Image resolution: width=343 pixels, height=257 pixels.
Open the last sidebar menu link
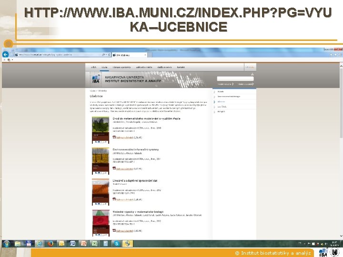(x=221, y=111)
